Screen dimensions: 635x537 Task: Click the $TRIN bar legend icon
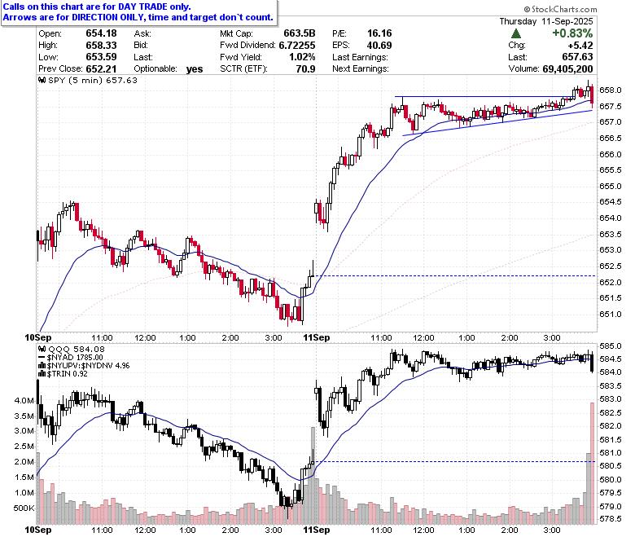point(42,374)
